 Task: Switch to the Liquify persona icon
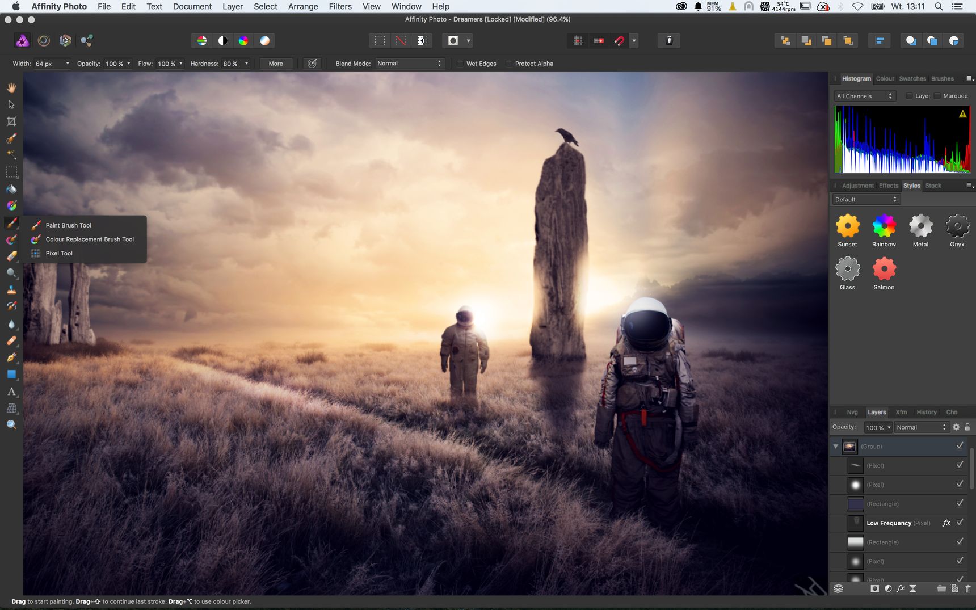pyautogui.click(x=44, y=40)
